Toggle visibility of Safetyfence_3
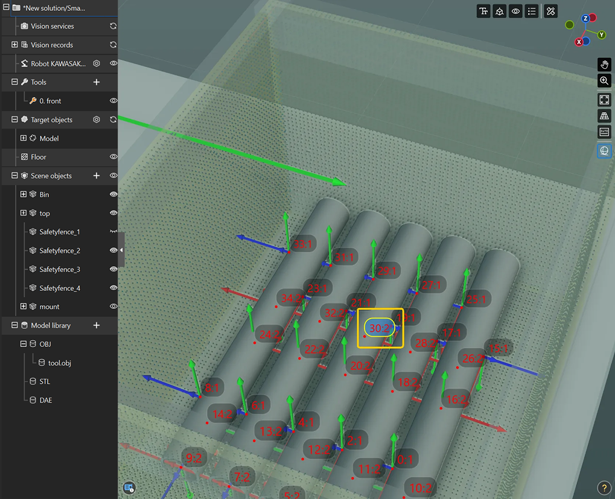The height and width of the screenshot is (499, 615). [x=113, y=269]
